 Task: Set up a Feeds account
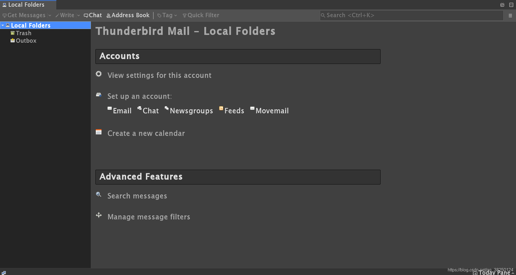pos(231,110)
